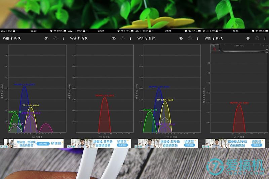Select the yellow TP-LINK_4DA6 label in the leftmost graph

click(31, 105)
